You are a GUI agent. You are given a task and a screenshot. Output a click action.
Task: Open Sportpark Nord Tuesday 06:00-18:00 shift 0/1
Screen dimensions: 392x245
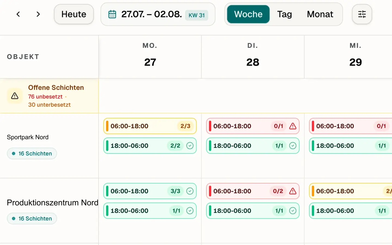(x=253, y=126)
